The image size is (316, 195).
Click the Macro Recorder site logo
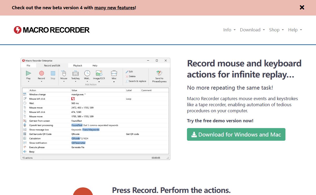pyautogui.click(x=52, y=30)
